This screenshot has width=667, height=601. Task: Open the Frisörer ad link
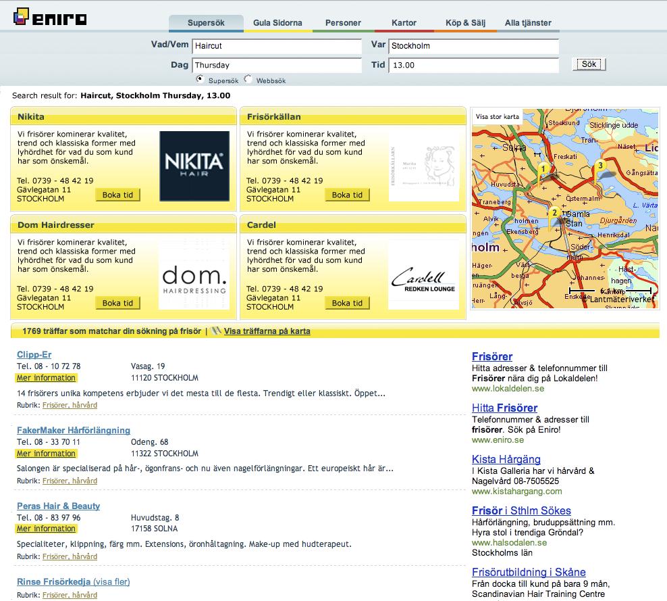pos(492,356)
